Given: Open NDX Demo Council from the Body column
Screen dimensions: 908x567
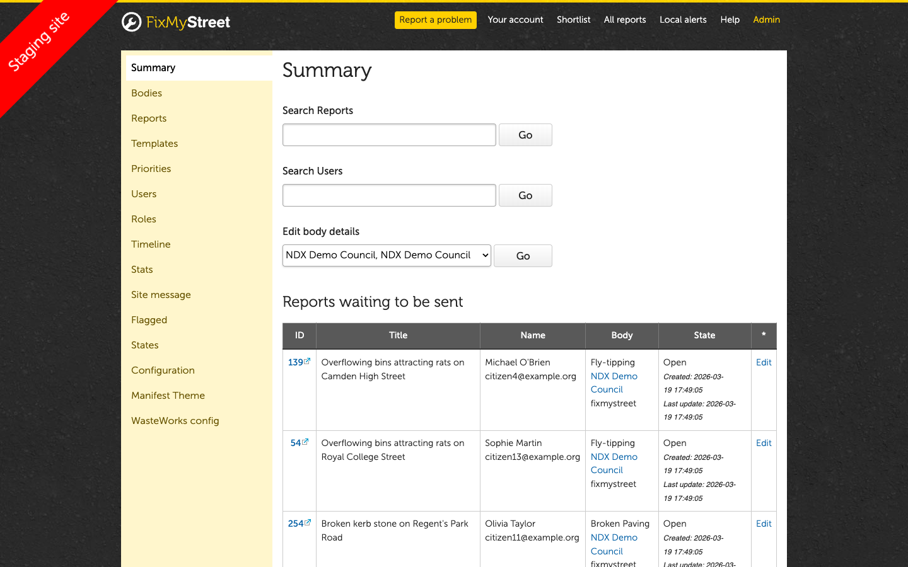Looking at the screenshot, I should coord(614,382).
